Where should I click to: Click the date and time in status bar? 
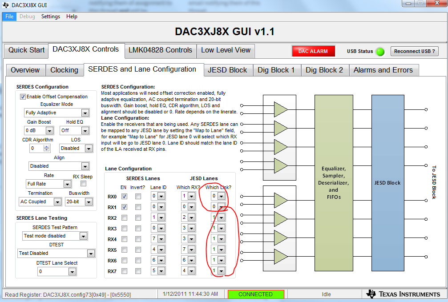pyautogui.click(x=190, y=294)
